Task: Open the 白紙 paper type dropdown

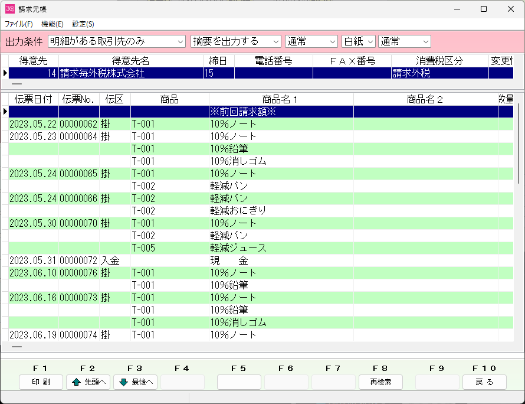Action: pyautogui.click(x=358, y=41)
